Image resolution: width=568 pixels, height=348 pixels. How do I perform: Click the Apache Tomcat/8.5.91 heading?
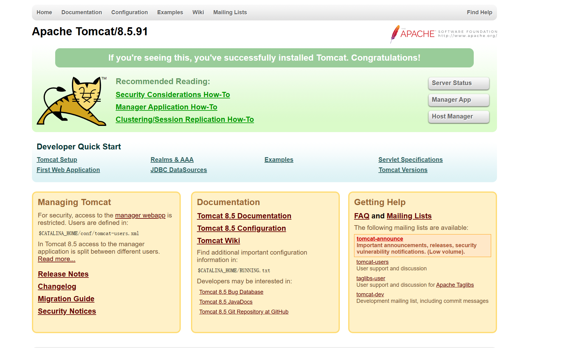[x=90, y=32]
